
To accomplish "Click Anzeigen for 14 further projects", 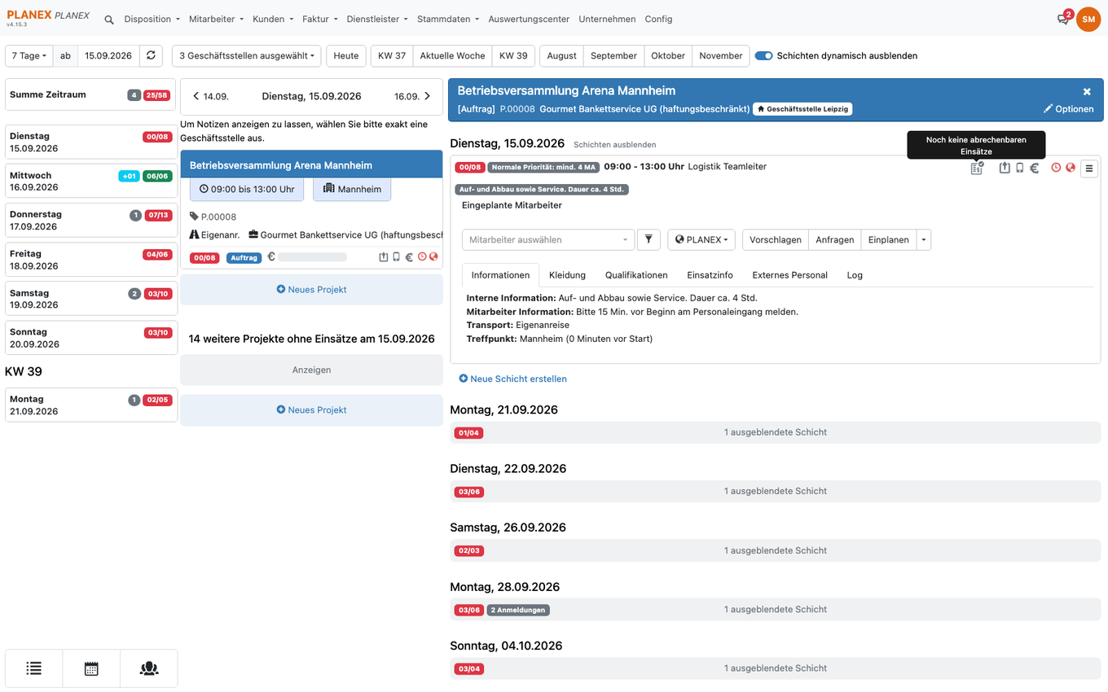I will tap(311, 370).
